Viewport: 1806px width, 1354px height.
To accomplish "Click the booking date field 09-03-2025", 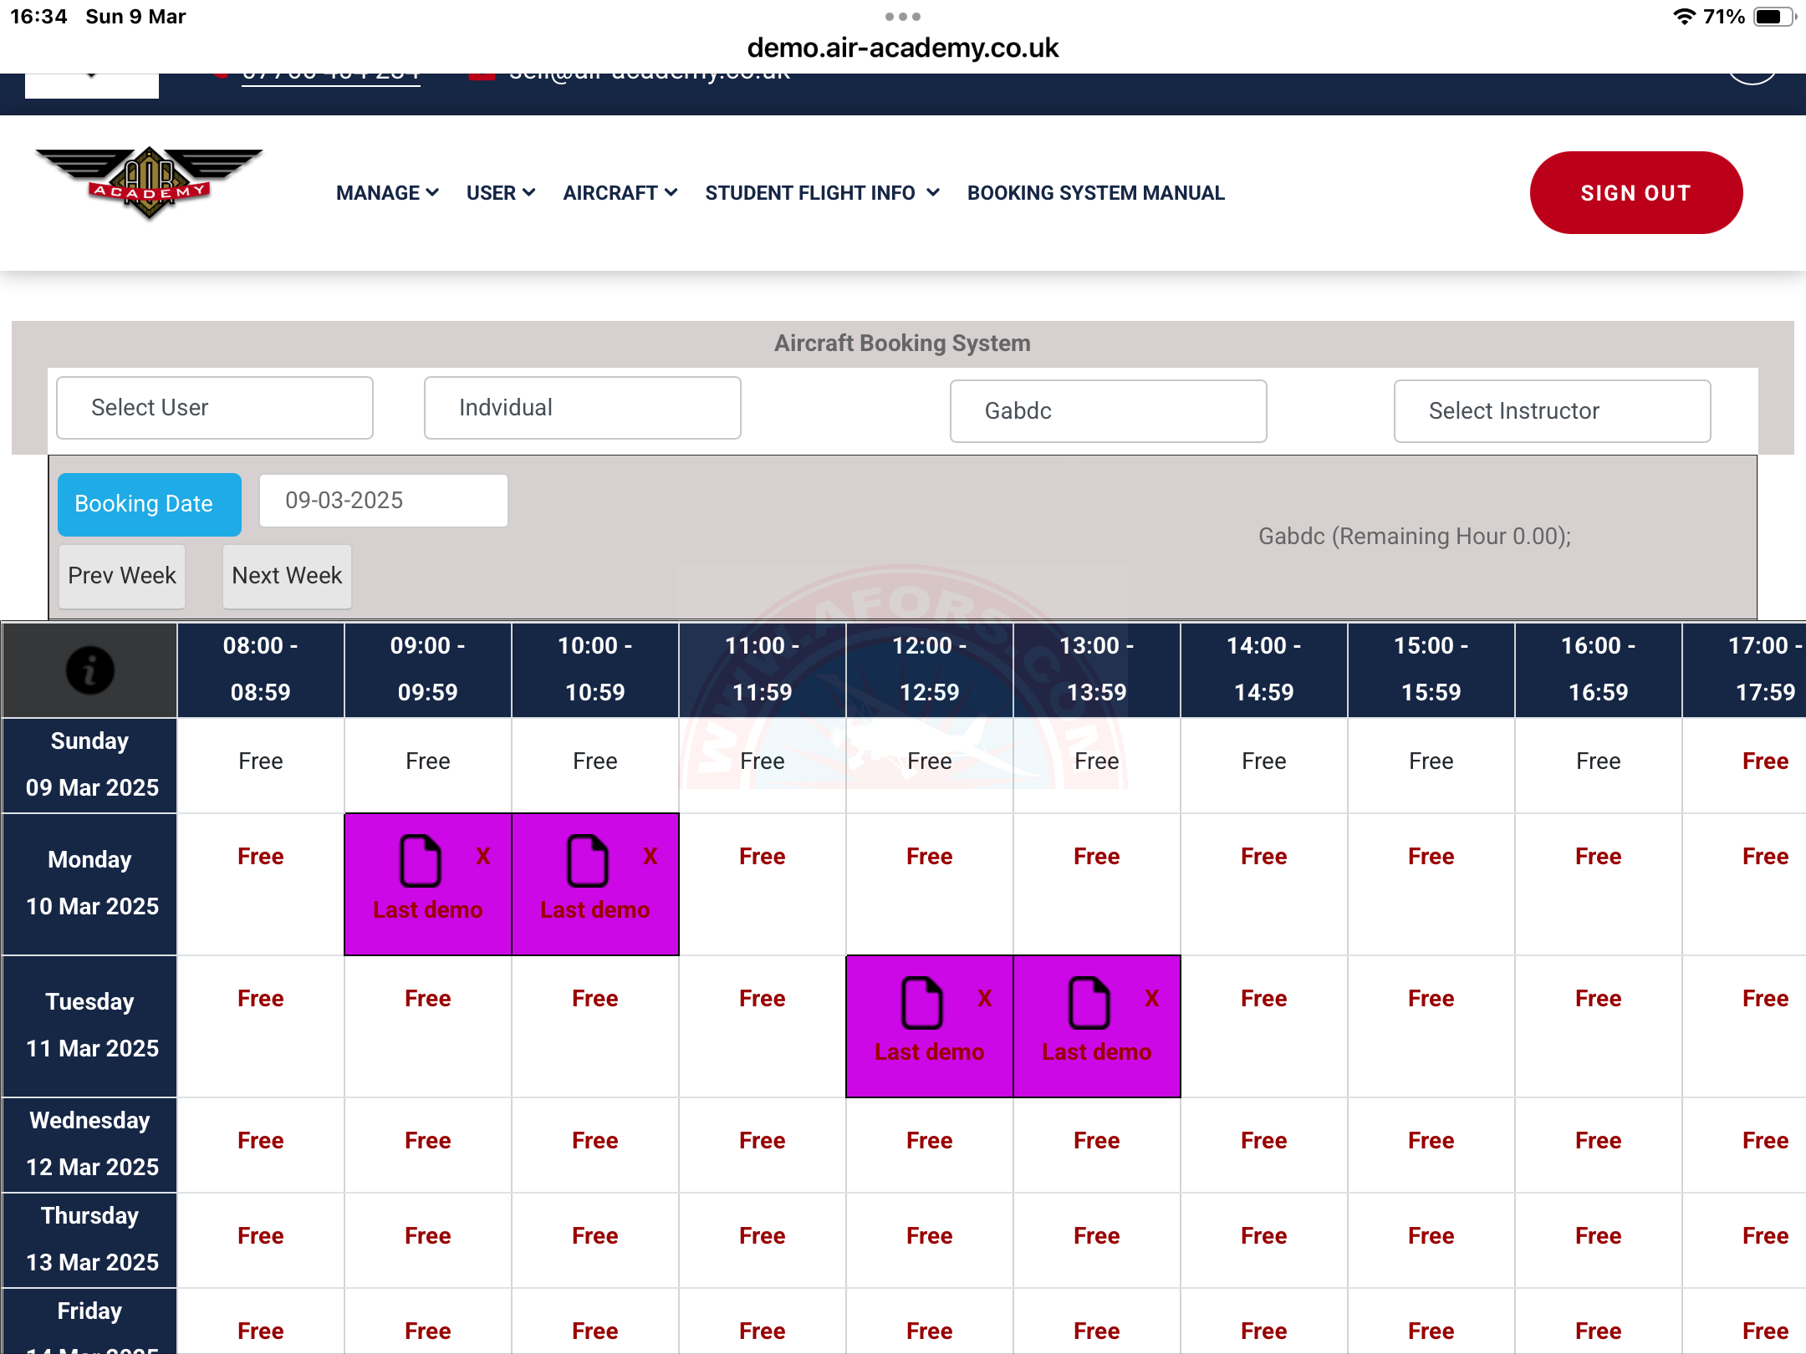I will point(383,501).
